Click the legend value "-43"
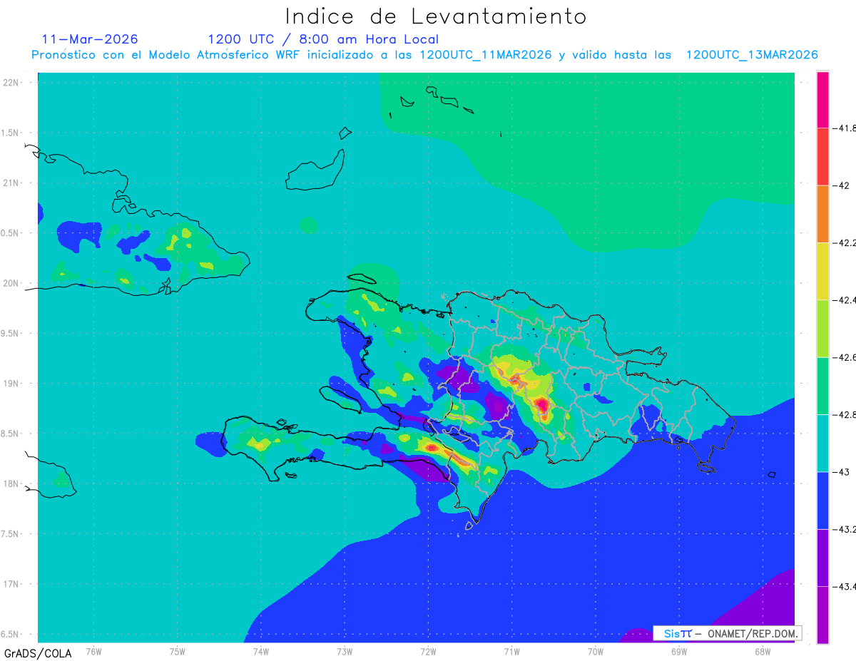The width and height of the screenshot is (856, 661). pyautogui.click(x=841, y=472)
